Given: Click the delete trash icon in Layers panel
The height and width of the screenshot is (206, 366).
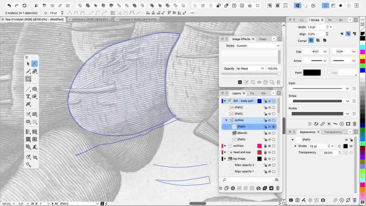Looking at the screenshot, I should (278, 188).
